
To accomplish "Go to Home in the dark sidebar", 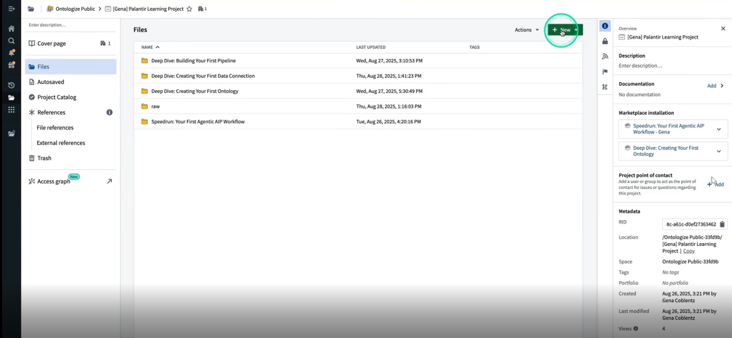I will (x=12, y=29).
